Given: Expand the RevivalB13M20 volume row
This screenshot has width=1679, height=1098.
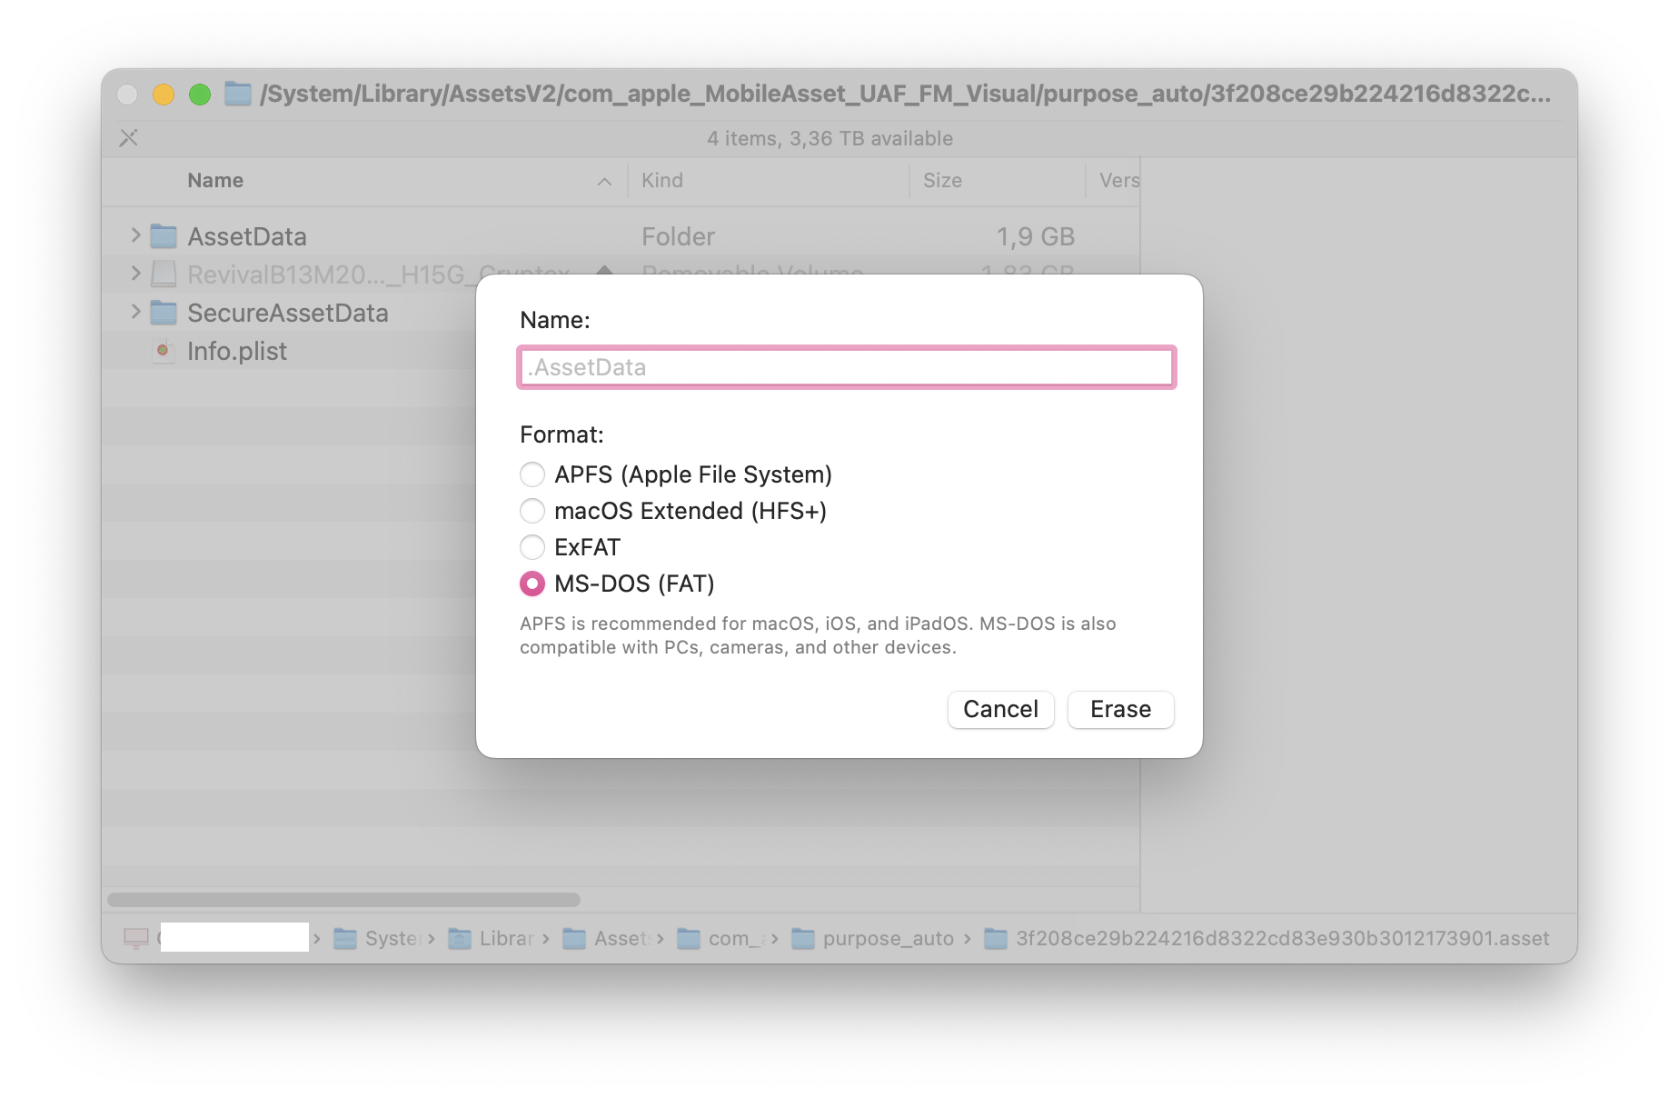Looking at the screenshot, I should click(135, 273).
